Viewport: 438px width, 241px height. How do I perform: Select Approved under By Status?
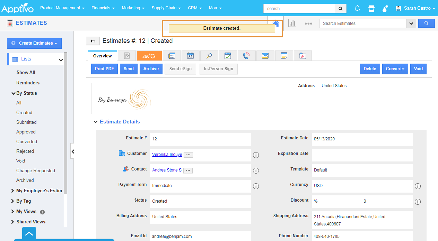tap(26, 132)
